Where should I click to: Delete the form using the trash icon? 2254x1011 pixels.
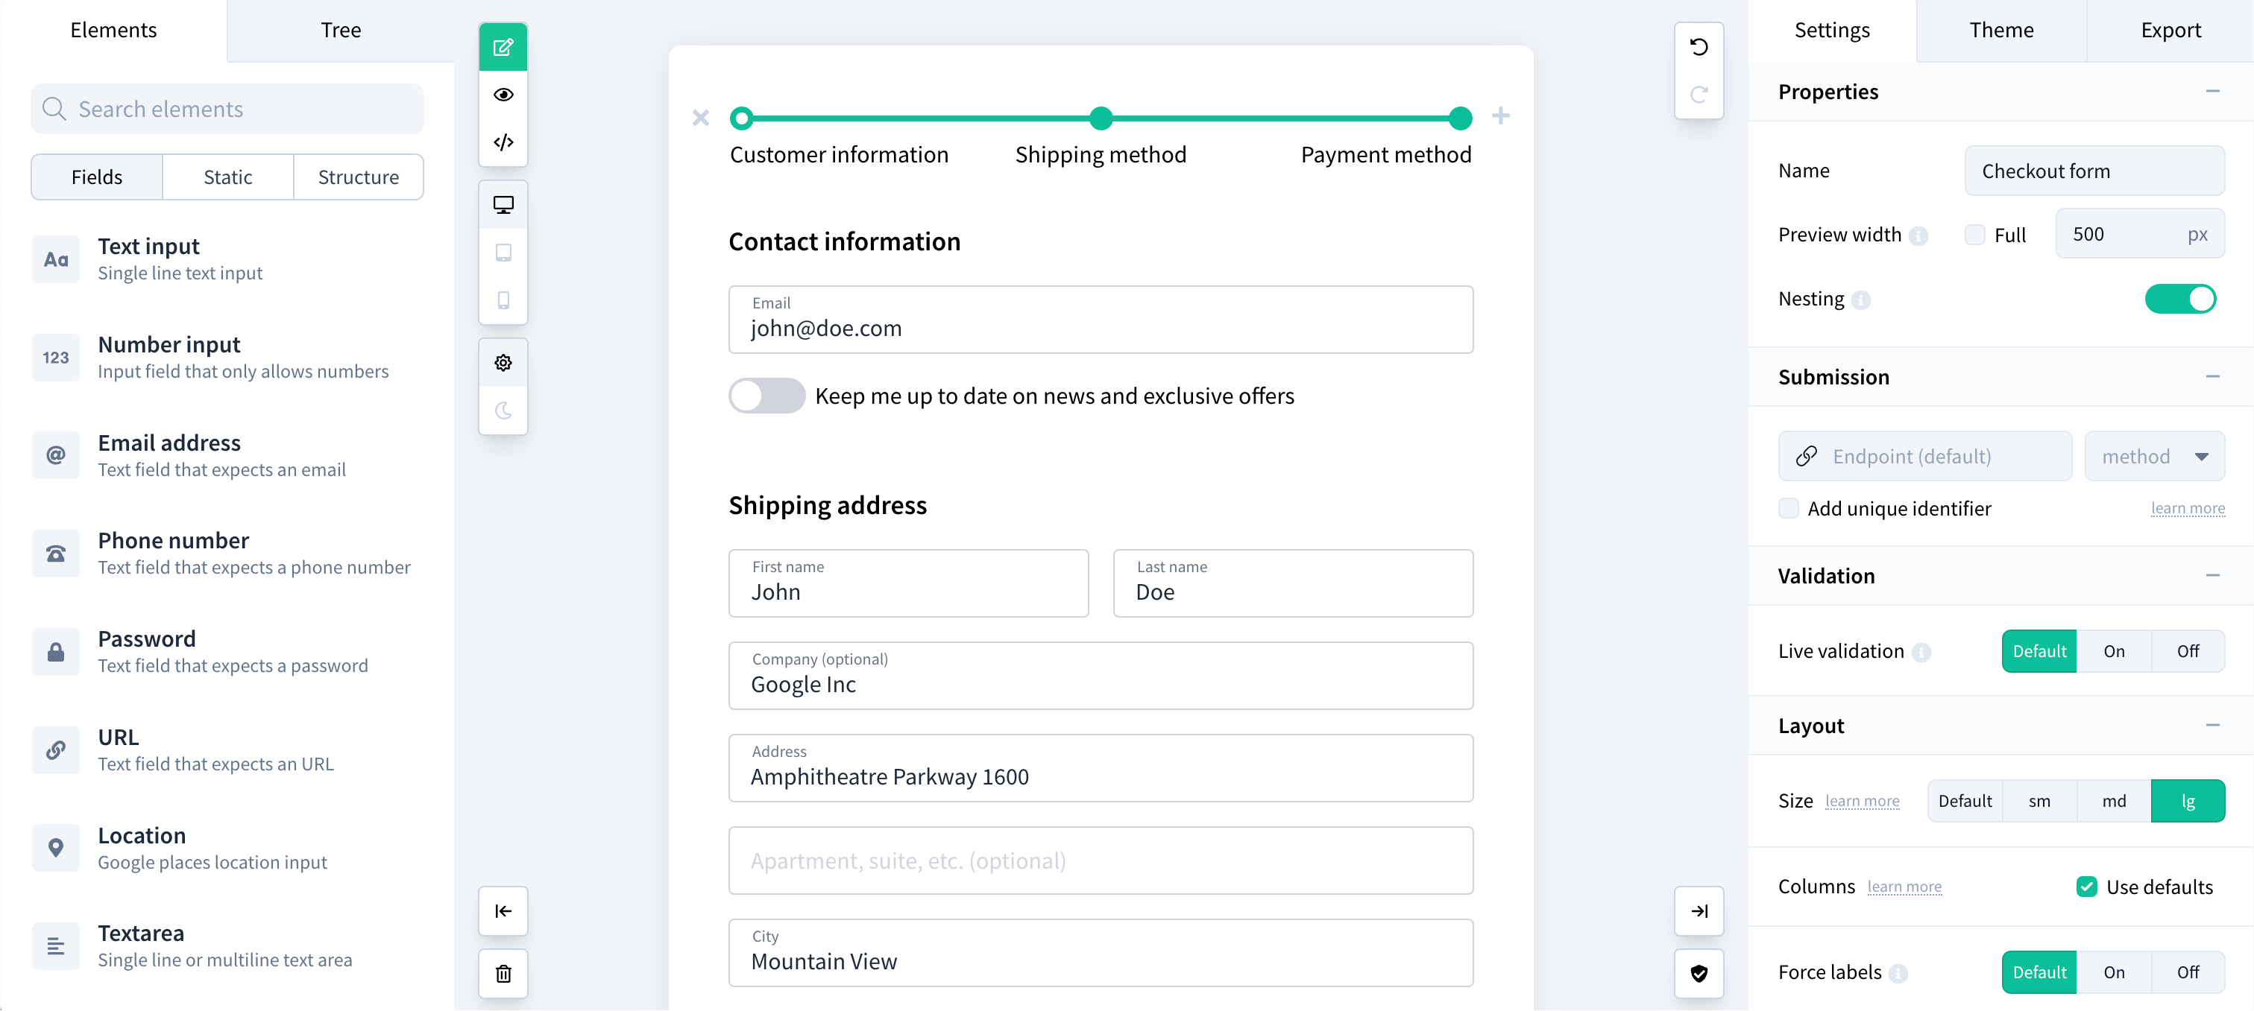coord(503,974)
